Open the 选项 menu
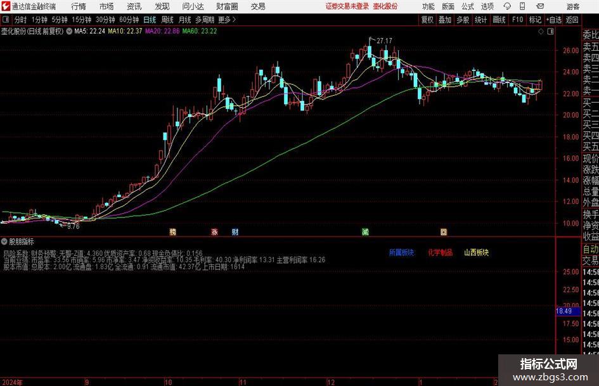The image size is (599, 386). 487,6
